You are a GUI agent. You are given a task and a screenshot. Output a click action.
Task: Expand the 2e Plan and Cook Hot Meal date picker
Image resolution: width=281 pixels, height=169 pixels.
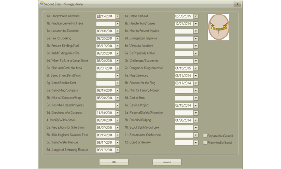[x=118, y=68]
